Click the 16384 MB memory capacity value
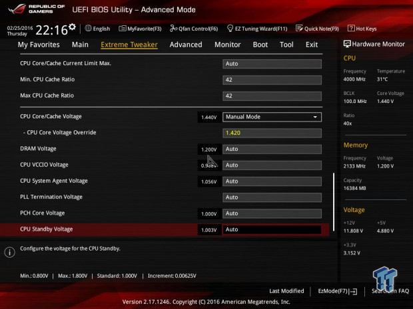 pyautogui.click(x=354, y=188)
